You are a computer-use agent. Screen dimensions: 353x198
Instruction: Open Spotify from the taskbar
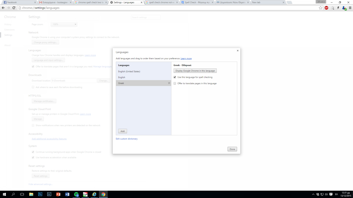tap(76, 194)
